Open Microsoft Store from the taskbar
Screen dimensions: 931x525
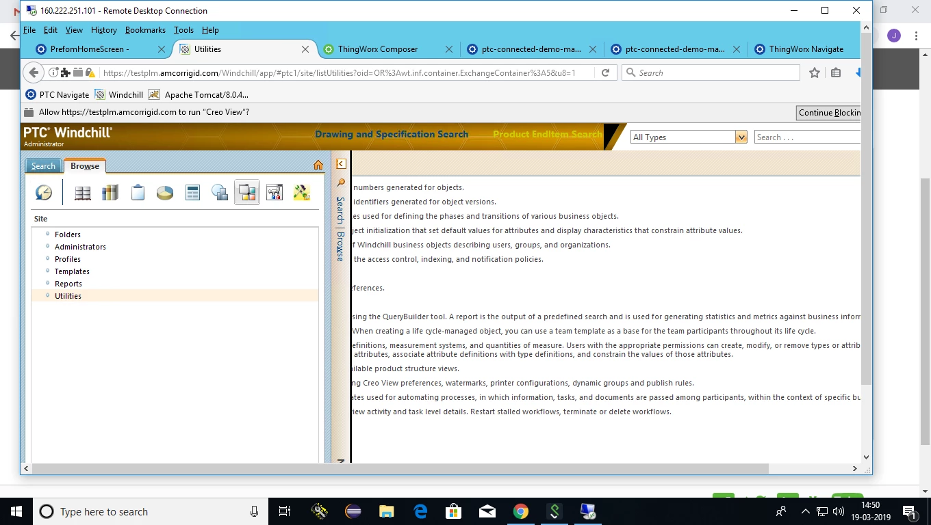(x=454, y=511)
